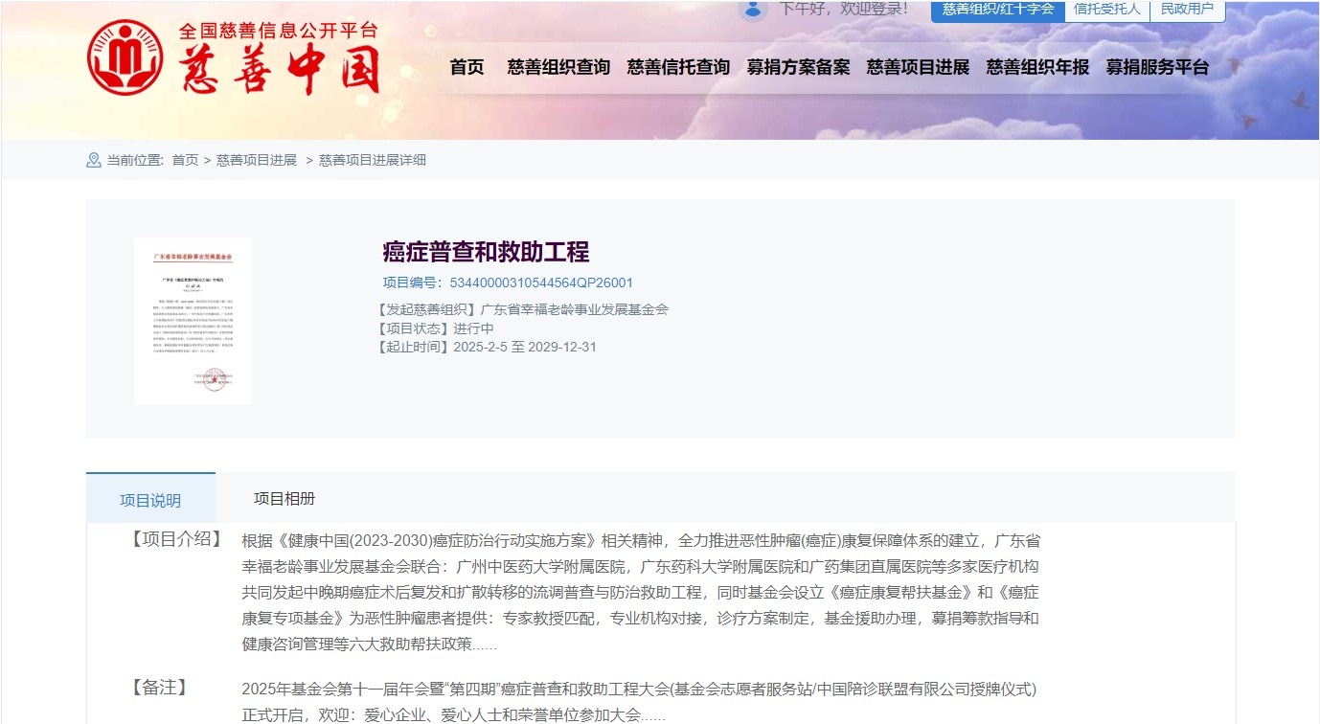Click the greeting text 下午好，欢迎登录!
The image size is (1320, 724).
843,9
